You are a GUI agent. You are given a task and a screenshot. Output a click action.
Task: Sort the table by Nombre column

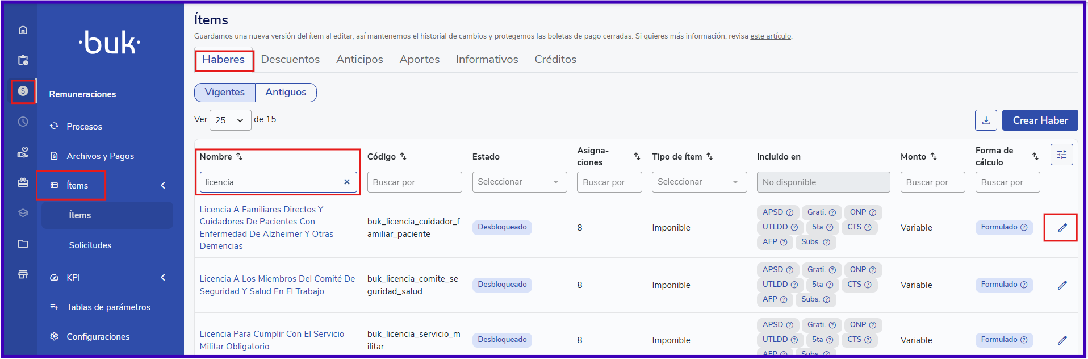tap(240, 157)
